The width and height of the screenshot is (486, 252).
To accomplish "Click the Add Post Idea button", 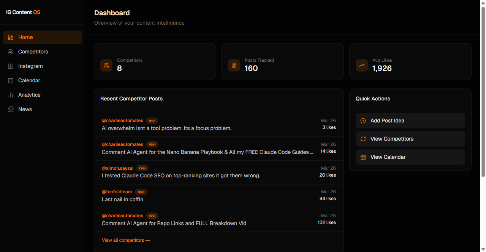I will tap(410, 121).
